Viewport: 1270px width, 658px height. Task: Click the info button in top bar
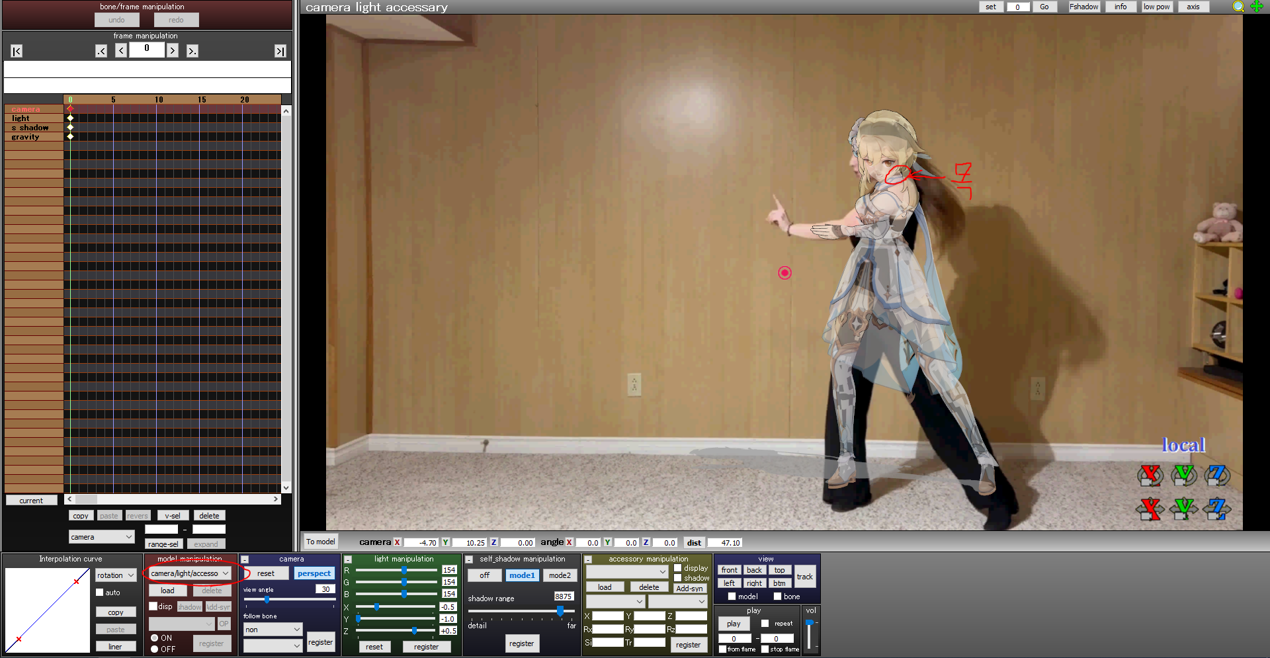[x=1121, y=7]
